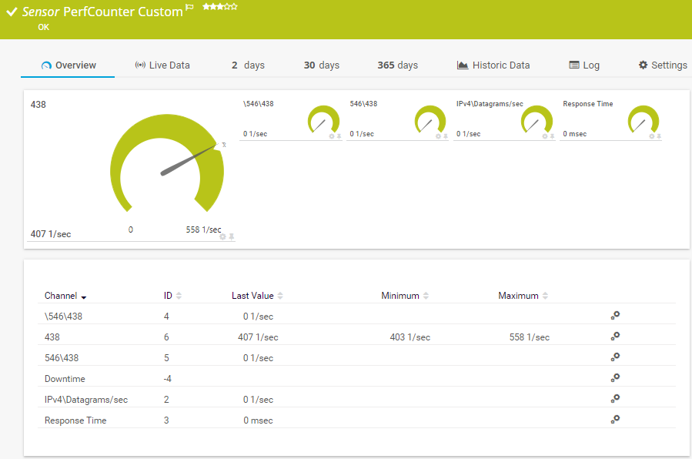This screenshot has width=692, height=459.
Task: Toggle pin on the large 438 gauge
Action: [232, 236]
